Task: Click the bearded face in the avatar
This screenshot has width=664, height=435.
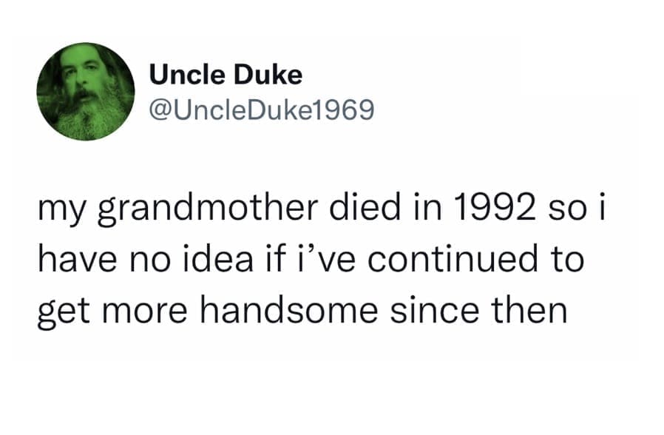Action: coord(82,95)
